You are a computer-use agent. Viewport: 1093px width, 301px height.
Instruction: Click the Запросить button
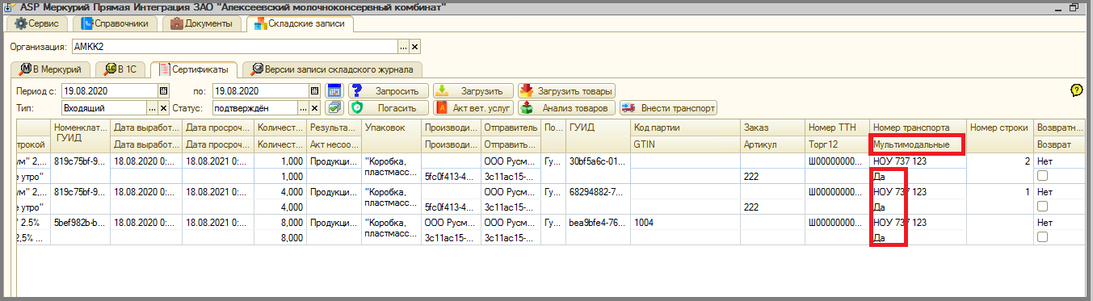(x=388, y=90)
